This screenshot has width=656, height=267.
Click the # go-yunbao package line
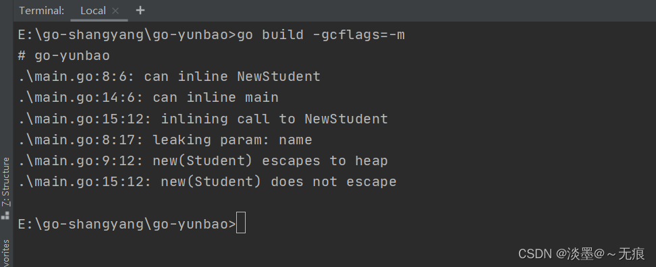tap(64, 55)
